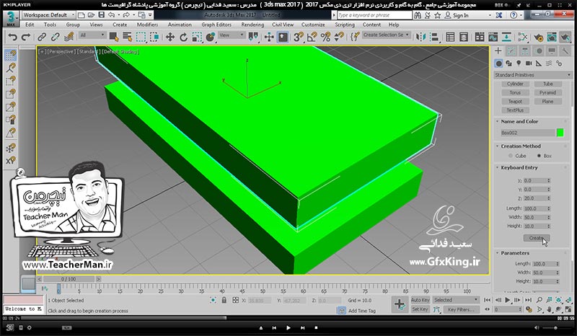Screen dimensions: 577x336
Task: Collapse the Name and Color rollout
Action: tap(519, 121)
